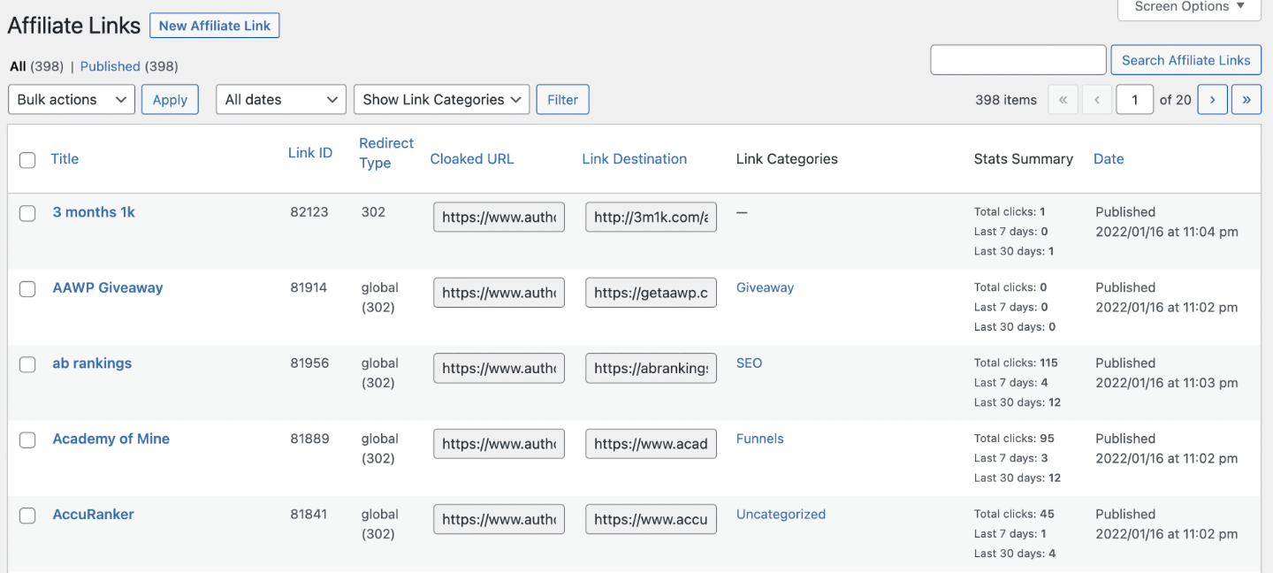The image size is (1273, 573).
Task: Select all links with header checkbox
Action: coord(27,160)
